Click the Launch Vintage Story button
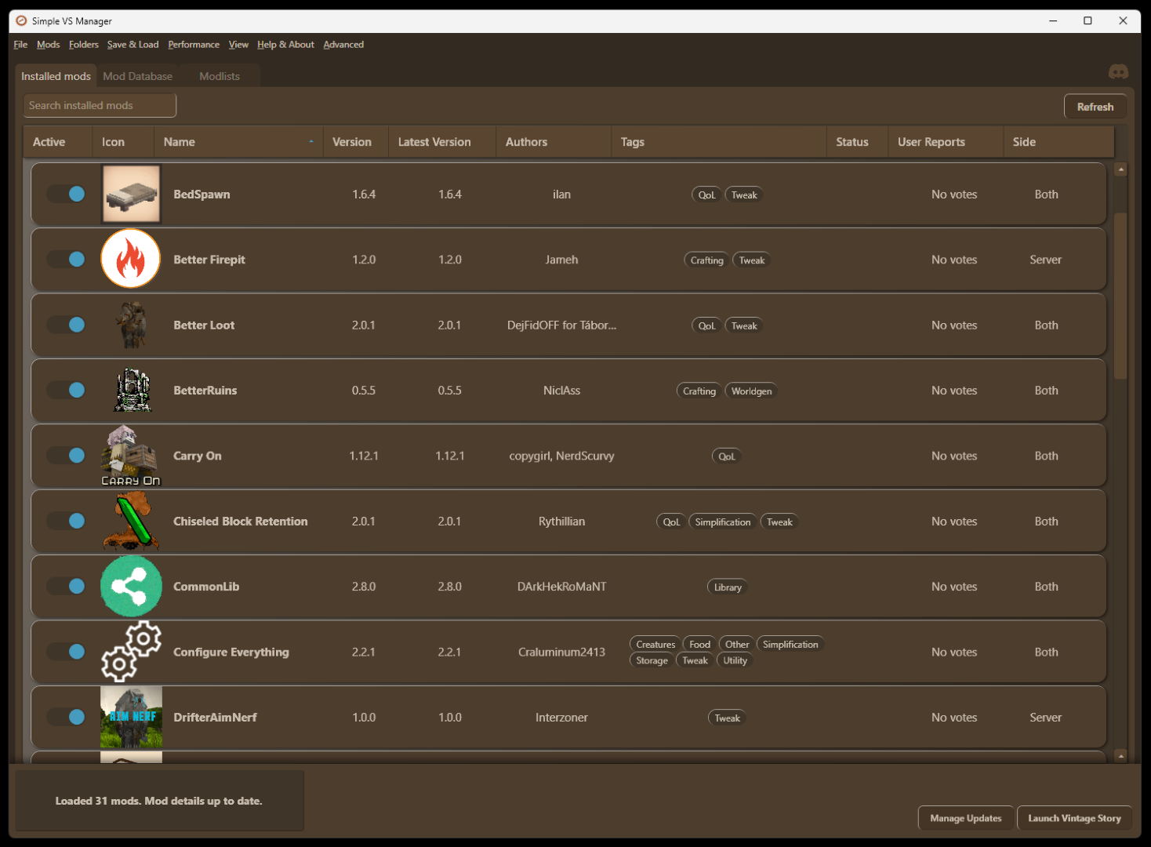 (1074, 818)
